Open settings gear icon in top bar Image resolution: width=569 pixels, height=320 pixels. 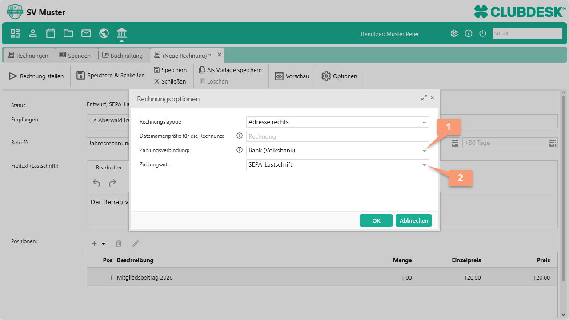click(454, 33)
